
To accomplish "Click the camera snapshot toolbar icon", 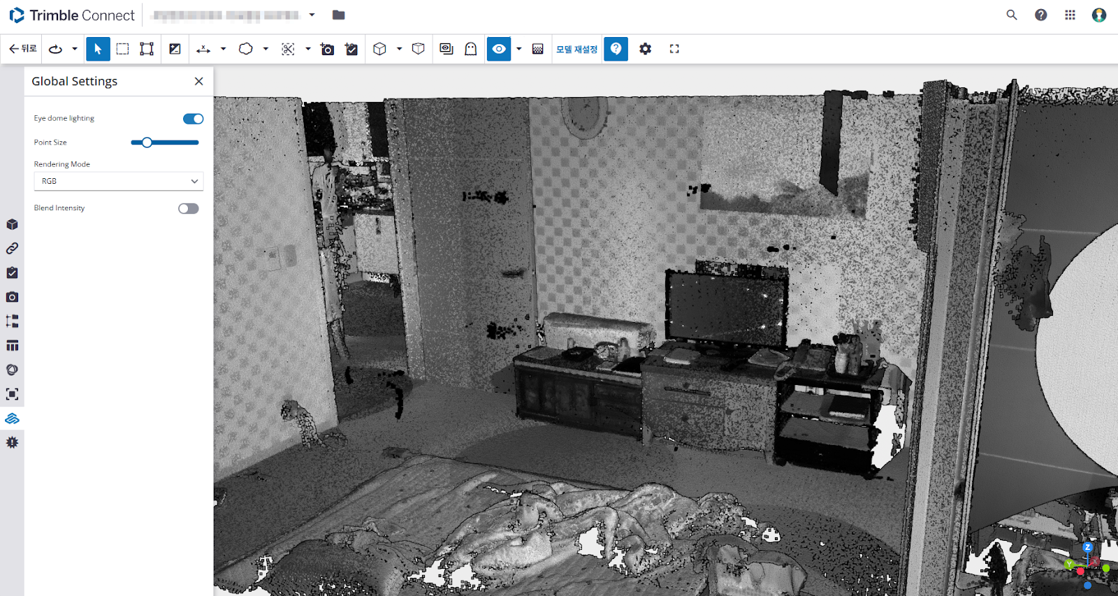I will click(327, 49).
